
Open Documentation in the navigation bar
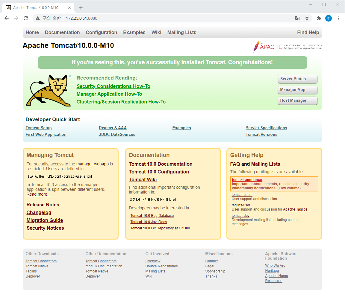pyautogui.click(x=62, y=33)
